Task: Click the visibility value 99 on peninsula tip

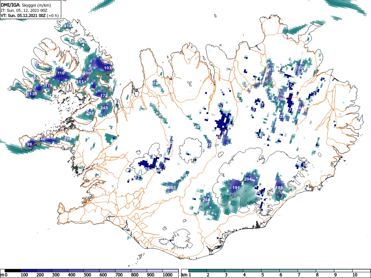Action: tap(29, 144)
